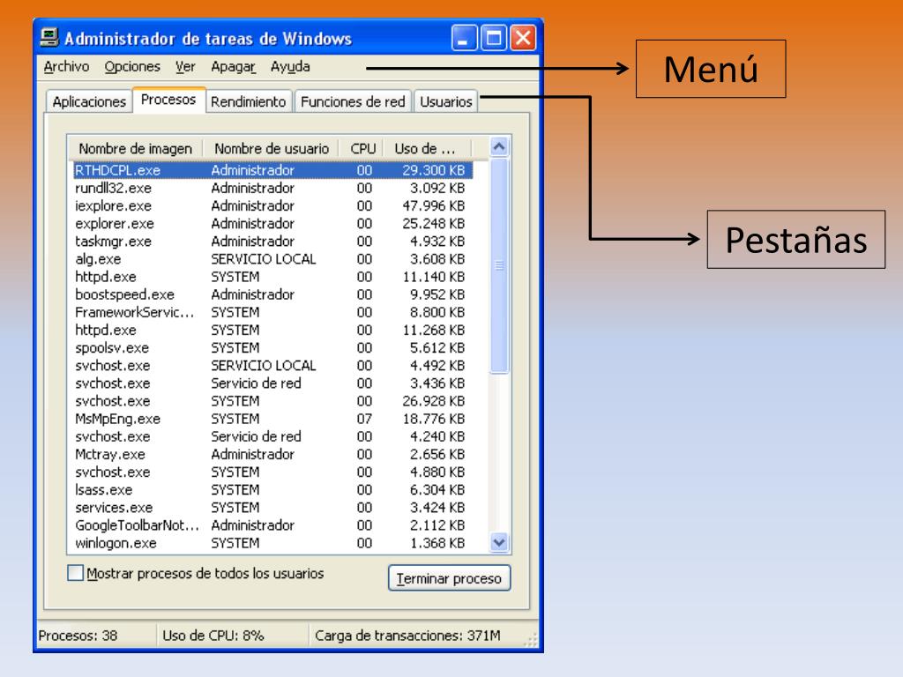Viewport: 903px width, 677px height.
Task: Open the Ver menu
Action: 185,67
